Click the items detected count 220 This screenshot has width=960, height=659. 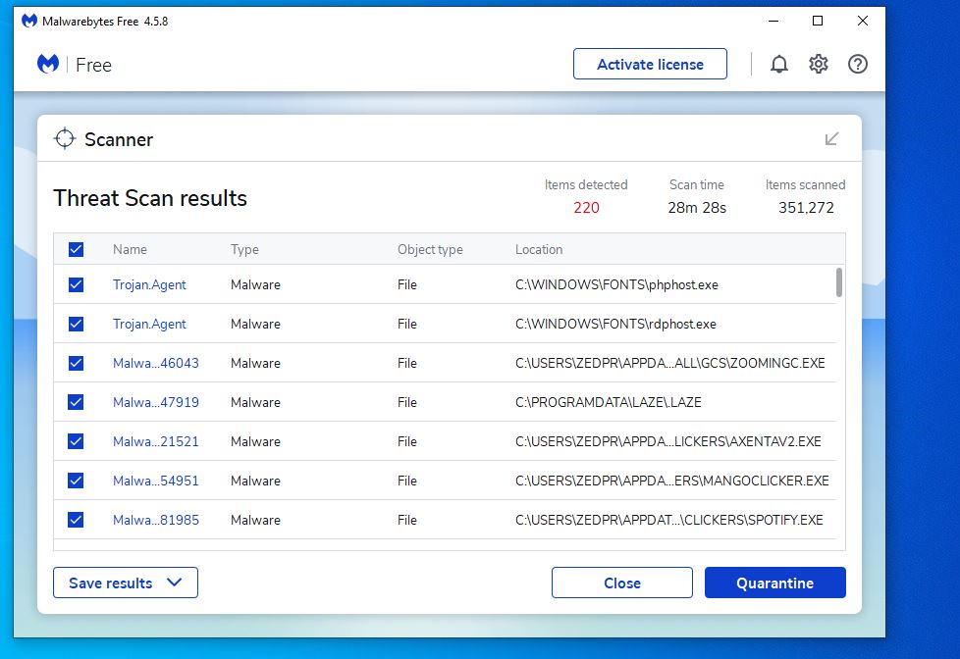[x=586, y=208]
